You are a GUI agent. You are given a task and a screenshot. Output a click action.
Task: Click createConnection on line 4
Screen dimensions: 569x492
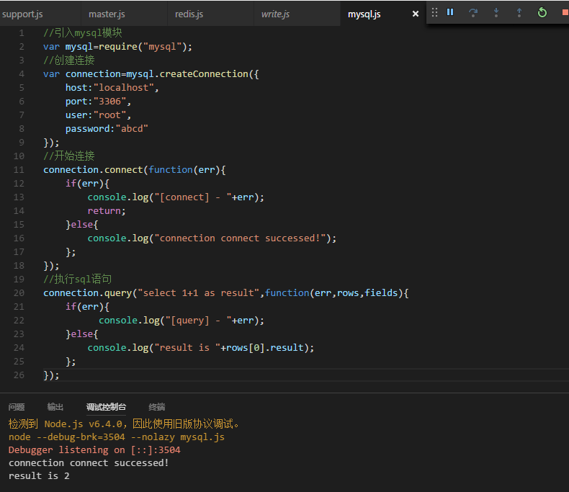click(204, 74)
